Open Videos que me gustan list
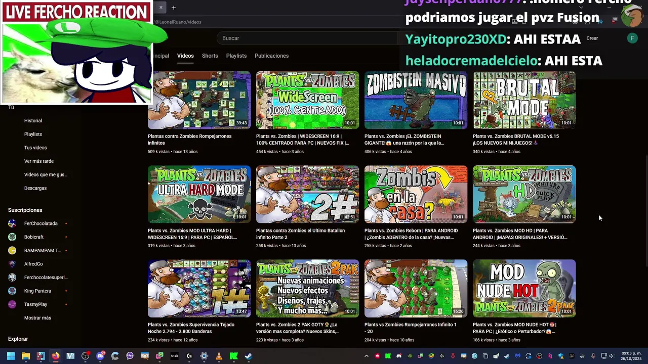The height and width of the screenshot is (364, 648). pyautogui.click(x=46, y=174)
